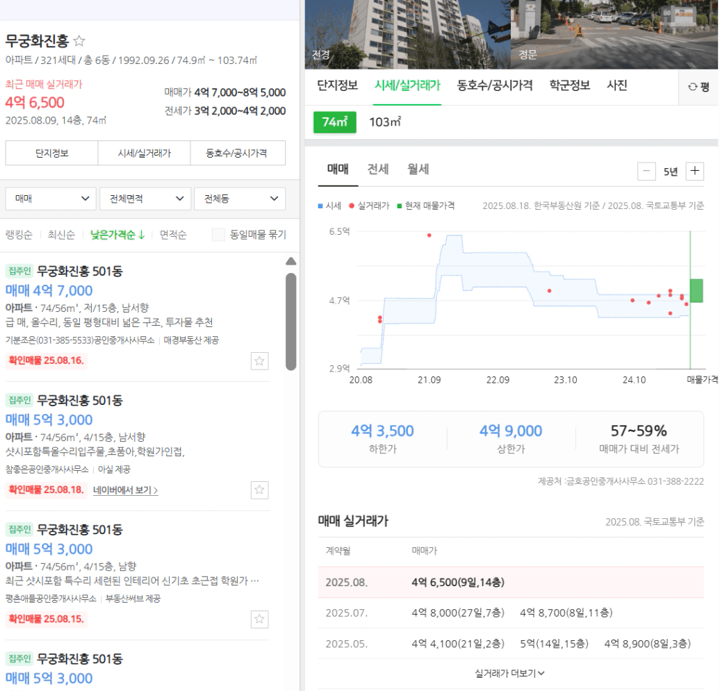Open the 사진 tab

pos(616,85)
